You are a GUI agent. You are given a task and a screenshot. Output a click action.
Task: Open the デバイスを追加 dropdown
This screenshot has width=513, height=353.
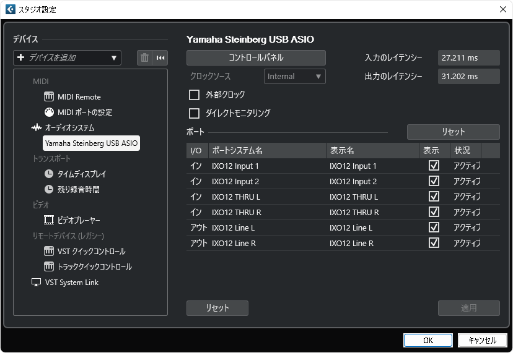click(67, 57)
